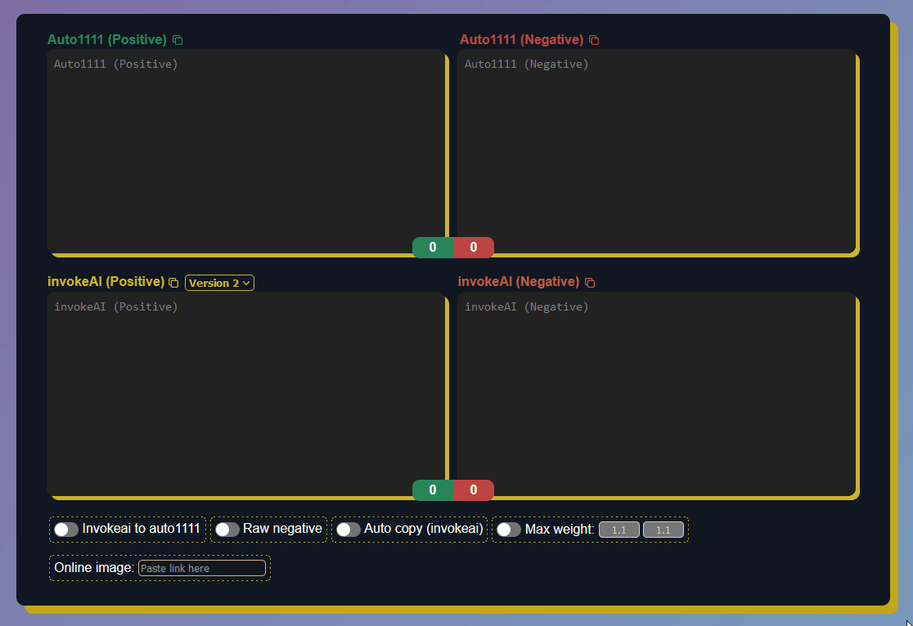Click the red Auto1111 negative token counter
Image resolution: width=913 pixels, height=626 pixels.
click(x=474, y=248)
